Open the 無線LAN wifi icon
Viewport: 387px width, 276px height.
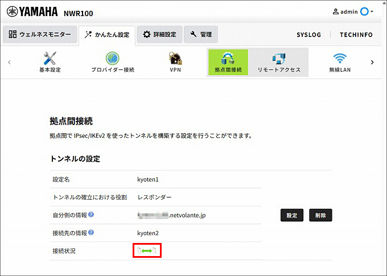340,59
